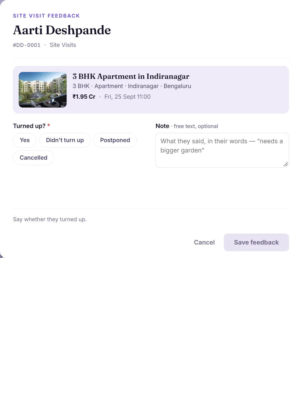Cancel the site visit feedback form
Screen dimensions: 302x399
pyautogui.click(x=204, y=242)
